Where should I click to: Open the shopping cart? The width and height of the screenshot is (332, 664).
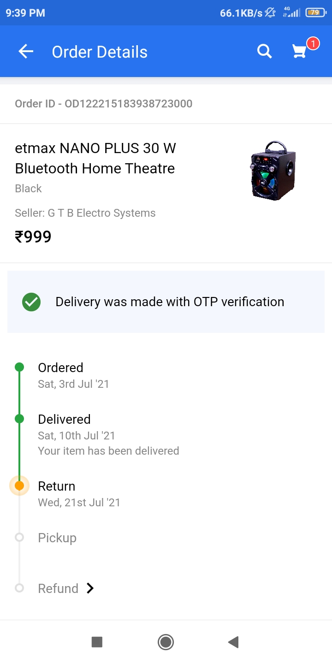pyautogui.click(x=300, y=52)
